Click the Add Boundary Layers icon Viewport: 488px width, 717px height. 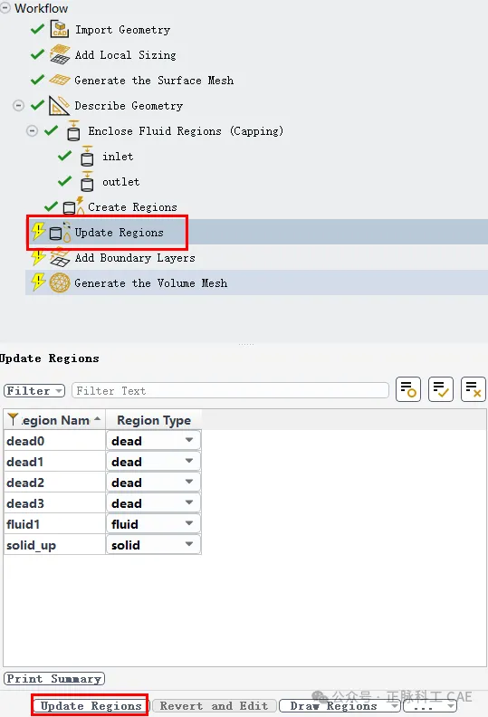coord(60,258)
